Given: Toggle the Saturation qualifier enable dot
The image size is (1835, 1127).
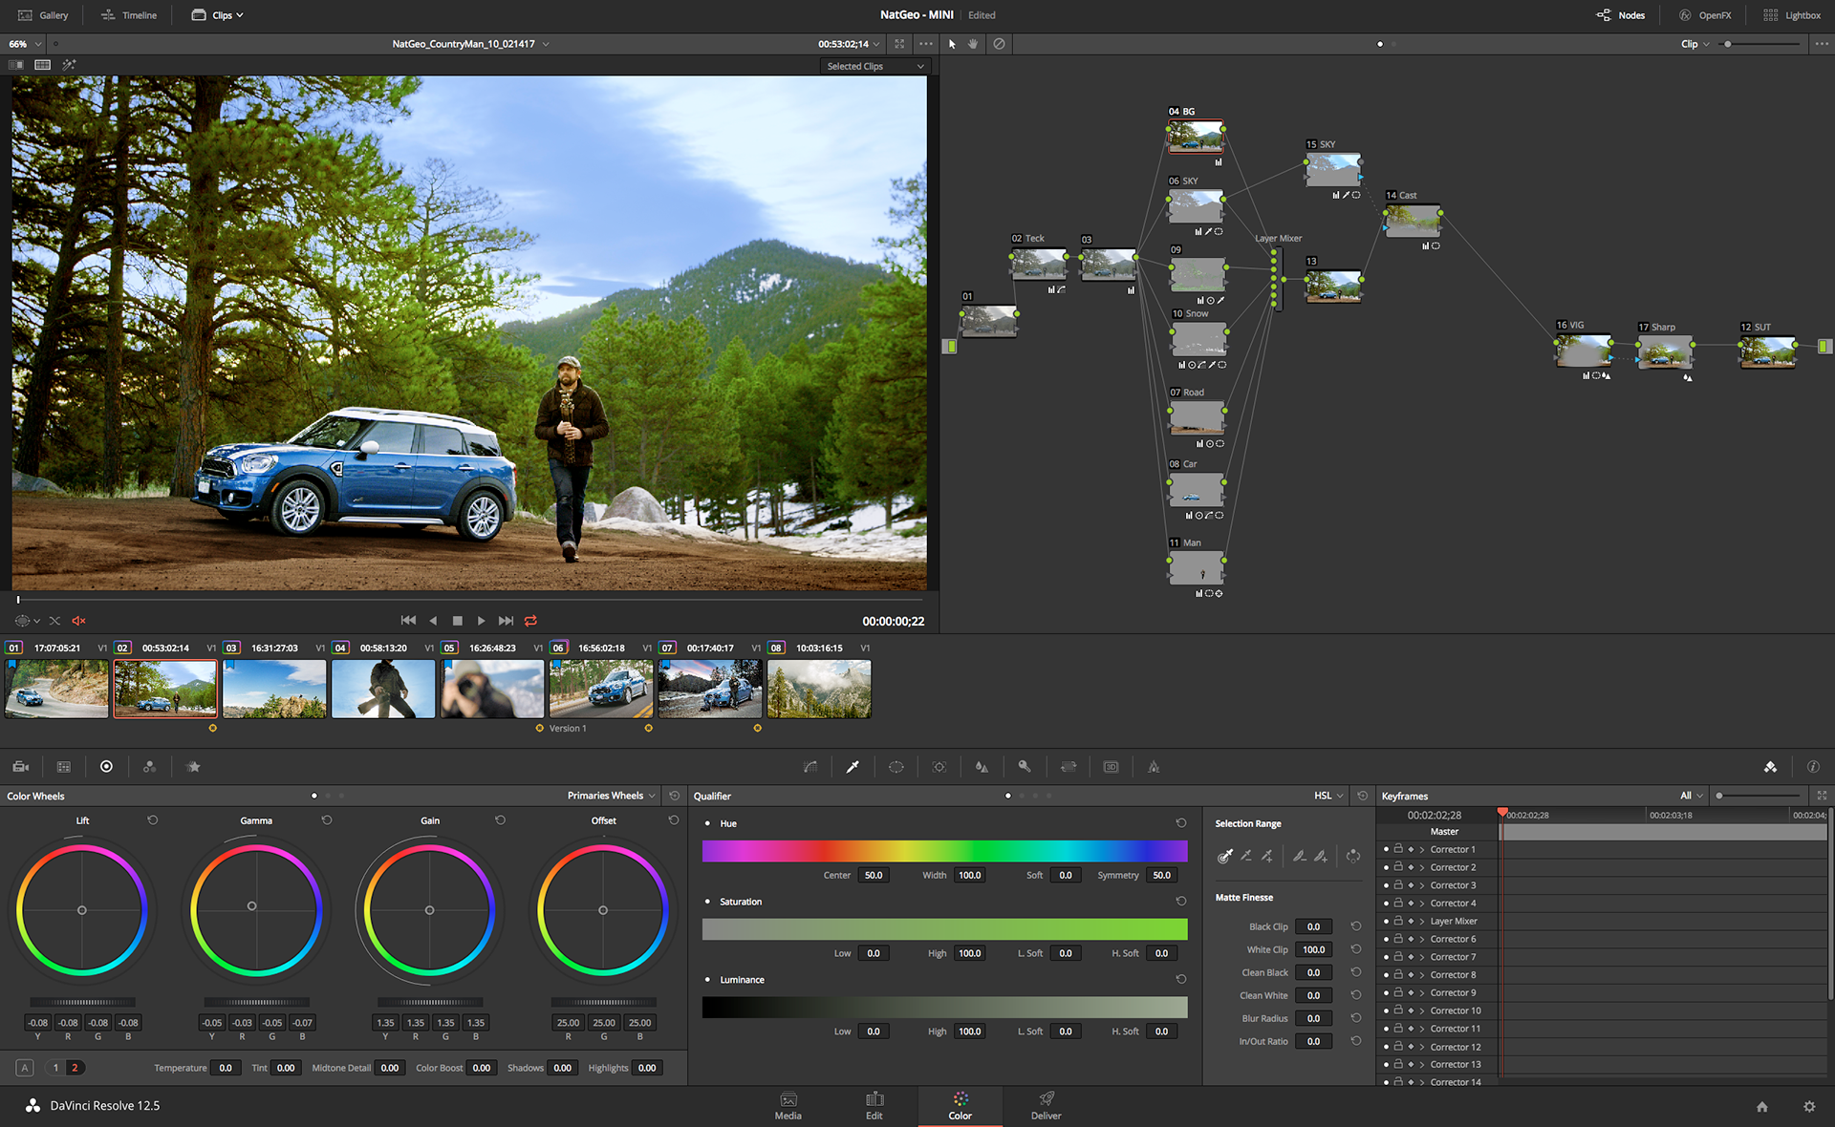Looking at the screenshot, I should [x=707, y=902].
